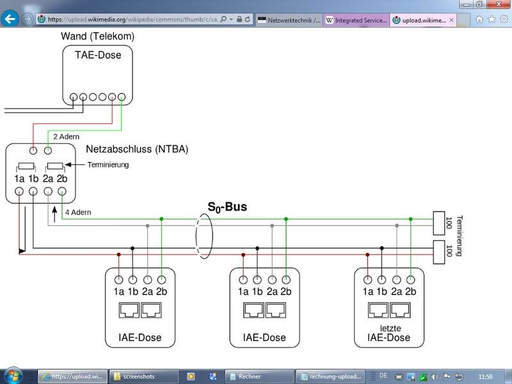Screen dimensions: 512x384
Task: Click the network connection tray icon
Action: click(x=459, y=377)
